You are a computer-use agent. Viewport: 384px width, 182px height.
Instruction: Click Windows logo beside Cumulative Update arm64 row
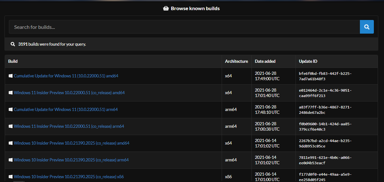(10, 110)
